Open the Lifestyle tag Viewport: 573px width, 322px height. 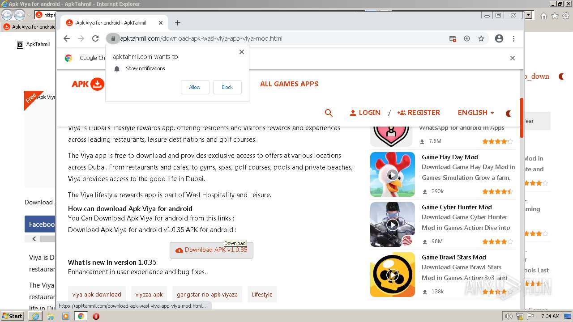coord(262,294)
